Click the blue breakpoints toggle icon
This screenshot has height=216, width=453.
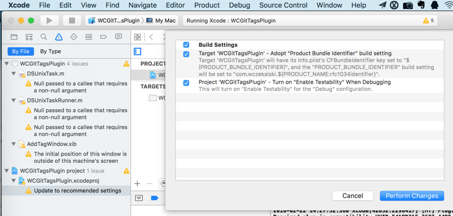pyautogui.click(x=155, y=198)
